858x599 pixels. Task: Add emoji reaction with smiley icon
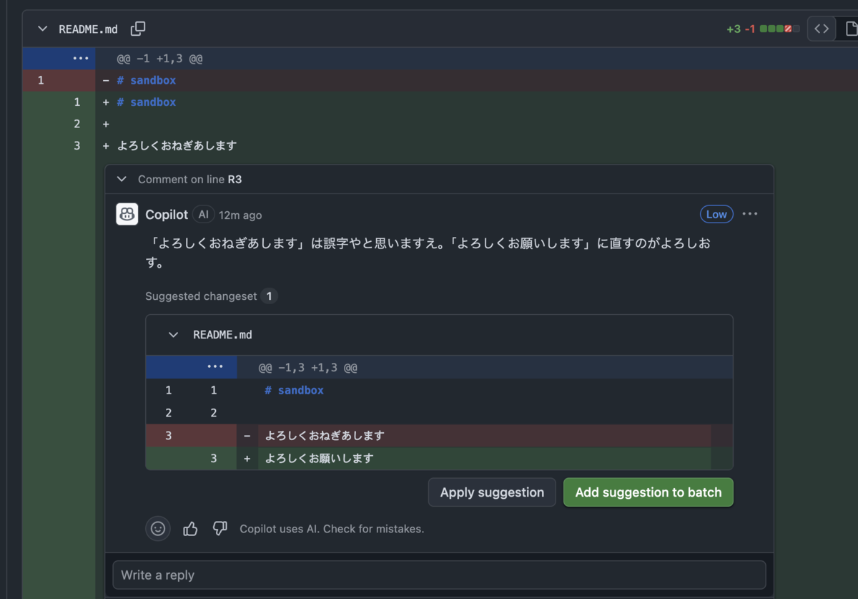(x=158, y=529)
